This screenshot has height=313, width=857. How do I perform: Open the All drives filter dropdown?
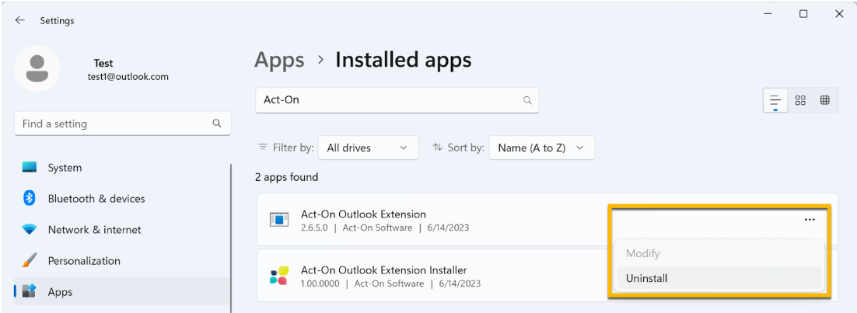[x=368, y=148]
